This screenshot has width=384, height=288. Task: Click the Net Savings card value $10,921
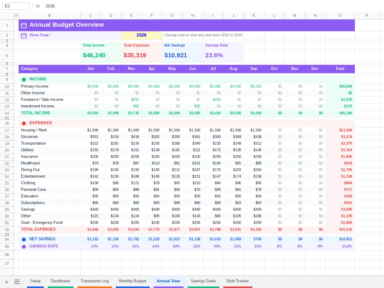click(x=176, y=55)
